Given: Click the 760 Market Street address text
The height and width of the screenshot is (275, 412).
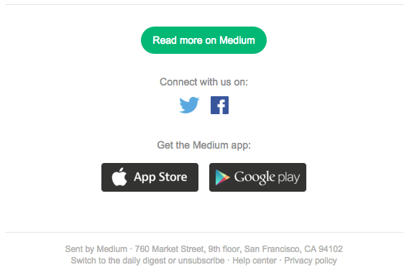Looking at the screenshot, I should tap(169, 248).
